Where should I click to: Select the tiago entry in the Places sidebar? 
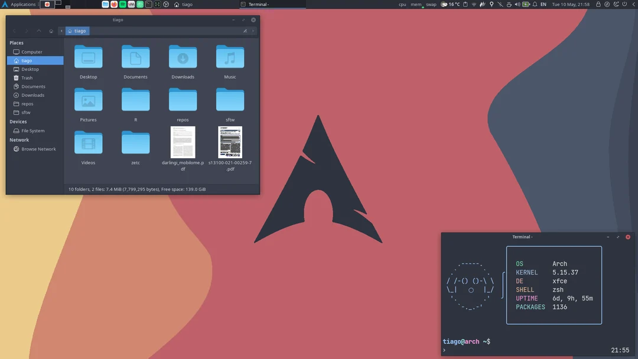point(26,60)
